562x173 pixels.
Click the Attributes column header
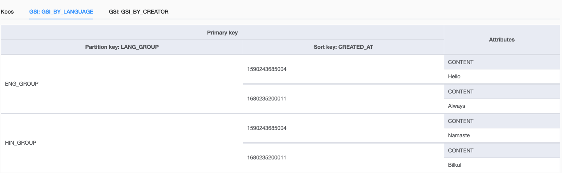[x=502, y=40]
